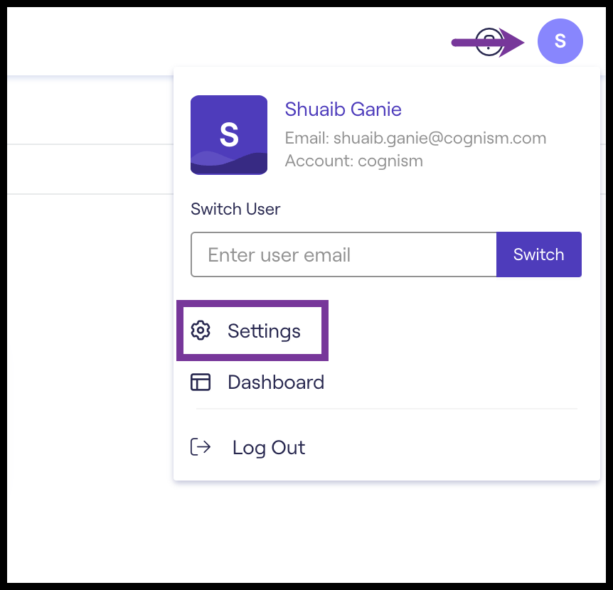Click the Dashboard layout icon
The width and height of the screenshot is (613, 590).
coord(201,382)
